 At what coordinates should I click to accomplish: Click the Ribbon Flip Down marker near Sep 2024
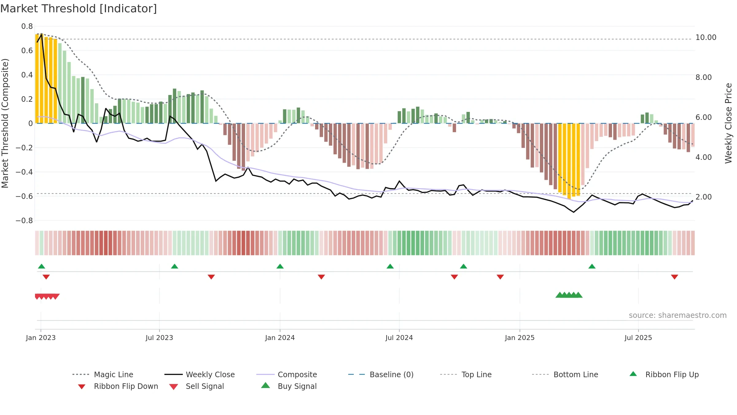[454, 277]
